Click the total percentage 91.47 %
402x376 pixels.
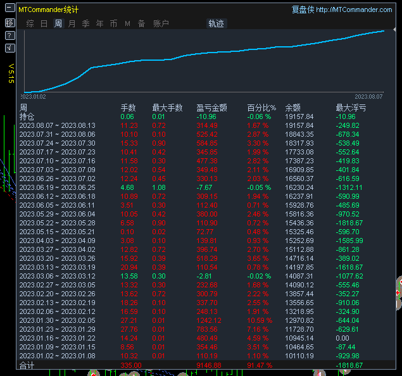click(x=260, y=365)
